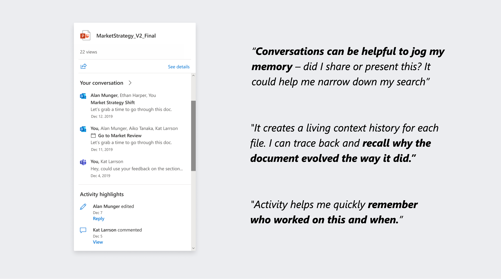
Task: Click scroll up arrow in panel
Action: click(193, 76)
